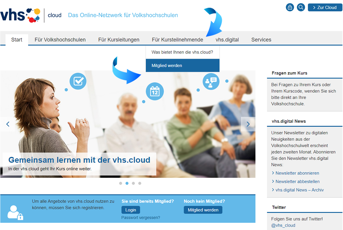The image size is (343, 230).
Task: Open the login padlock icon in header
Action: (290, 7)
